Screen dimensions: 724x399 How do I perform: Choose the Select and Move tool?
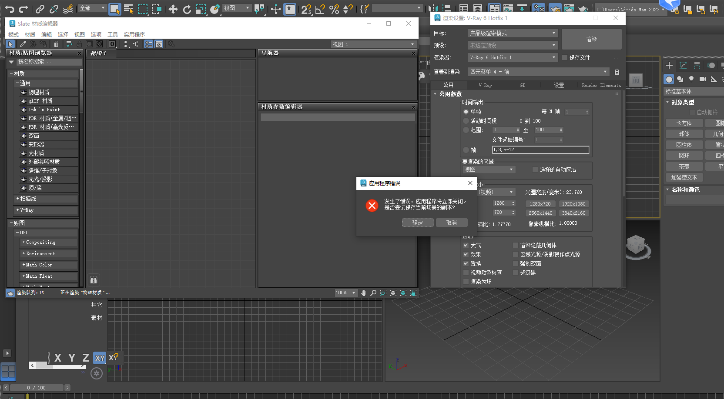click(x=173, y=9)
